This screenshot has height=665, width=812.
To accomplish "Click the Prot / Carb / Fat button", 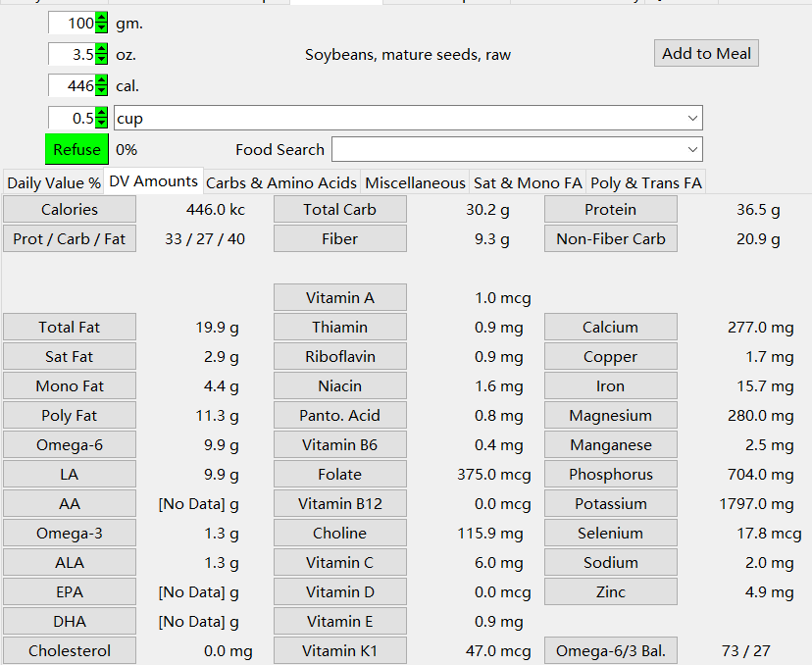I will click(70, 238).
